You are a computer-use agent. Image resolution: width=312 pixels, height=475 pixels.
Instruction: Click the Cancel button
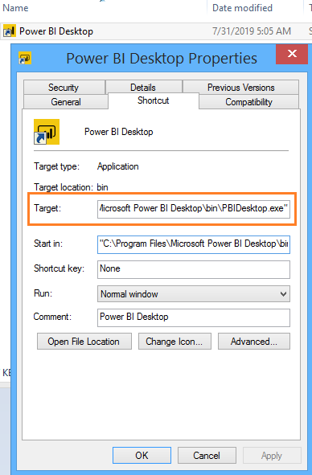tap(207, 456)
